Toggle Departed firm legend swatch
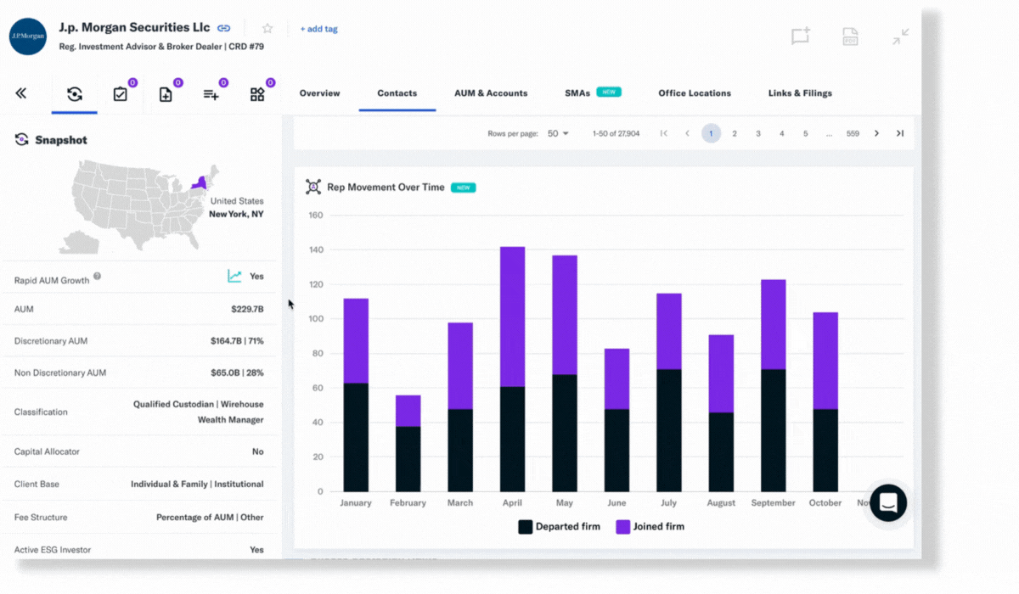Screen dimensions: 1019x594 (x=526, y=527)
